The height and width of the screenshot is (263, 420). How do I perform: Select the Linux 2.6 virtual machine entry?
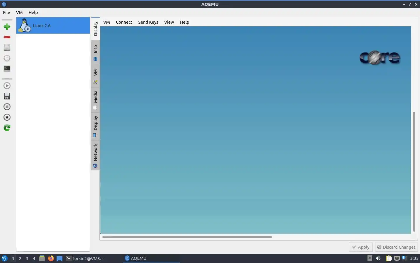[53, 25]
